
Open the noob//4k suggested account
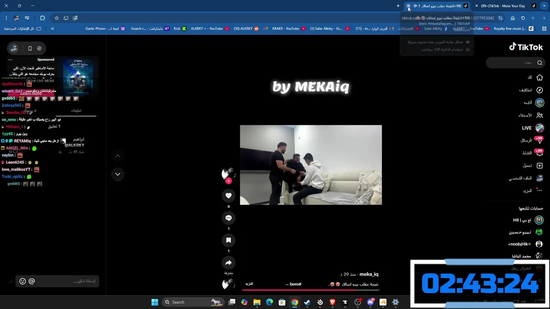point(526,244)
